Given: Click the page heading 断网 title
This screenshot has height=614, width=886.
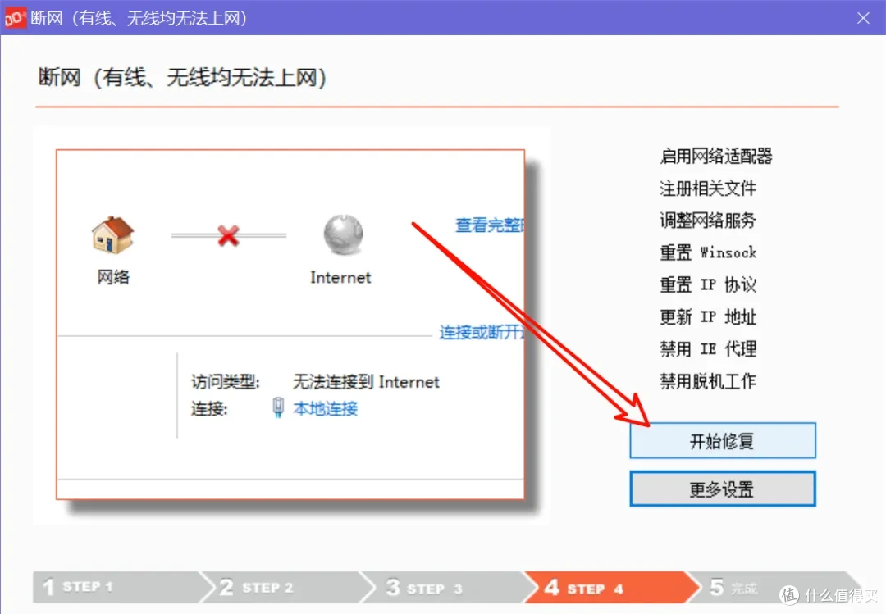Looking at the screenshot, I should 182,77.
